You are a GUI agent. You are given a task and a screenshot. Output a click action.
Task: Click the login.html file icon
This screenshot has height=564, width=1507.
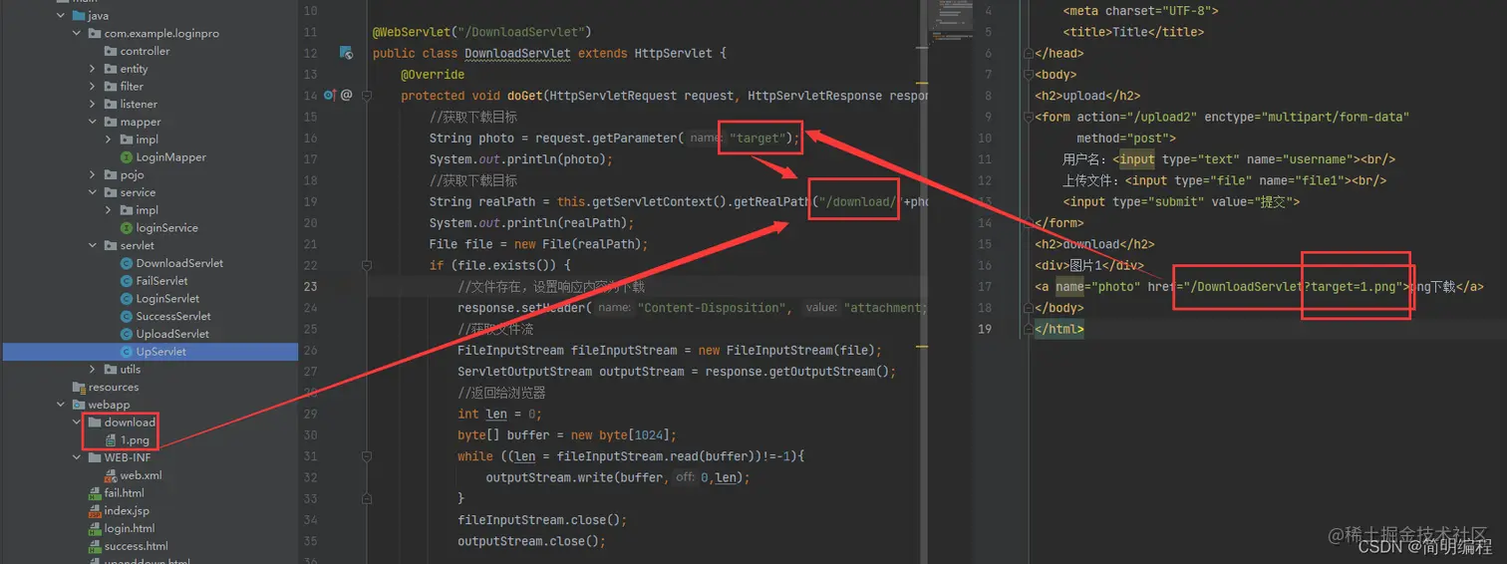point(95,529)
